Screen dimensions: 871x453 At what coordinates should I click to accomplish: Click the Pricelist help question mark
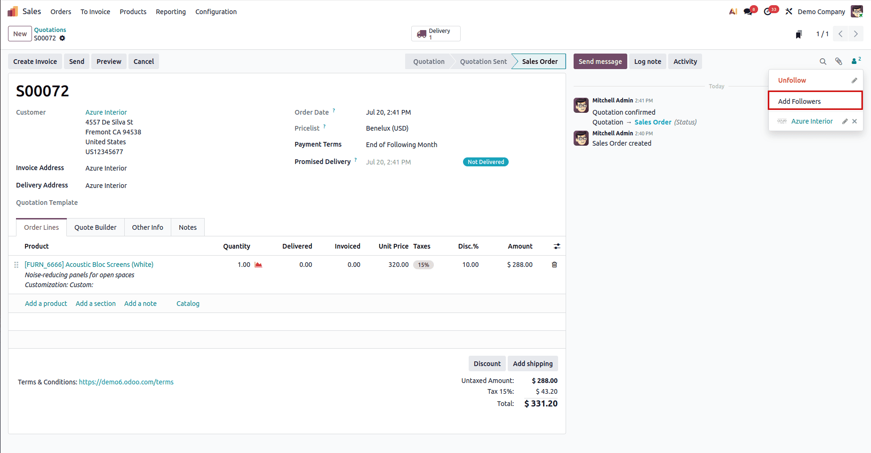[324, 126]
